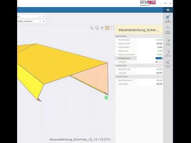Viewport: 191px width, 143px height.
Task: Edit the 800,000 length under Linke Seite
Action: (150, 73)
